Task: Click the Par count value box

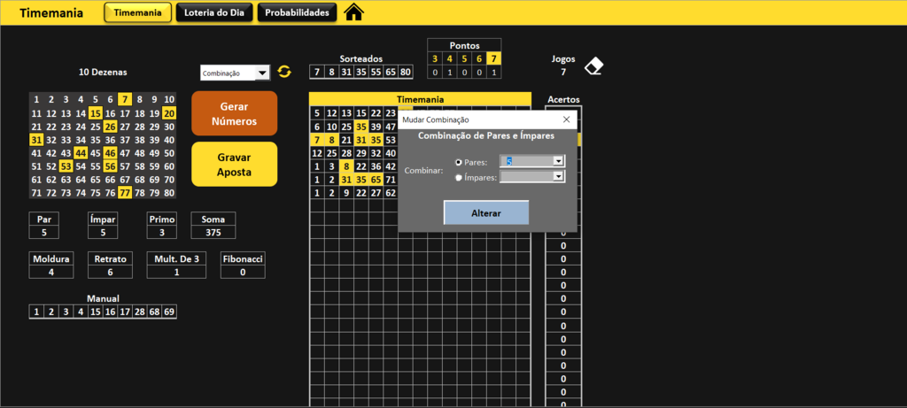Action: point(43,232)
